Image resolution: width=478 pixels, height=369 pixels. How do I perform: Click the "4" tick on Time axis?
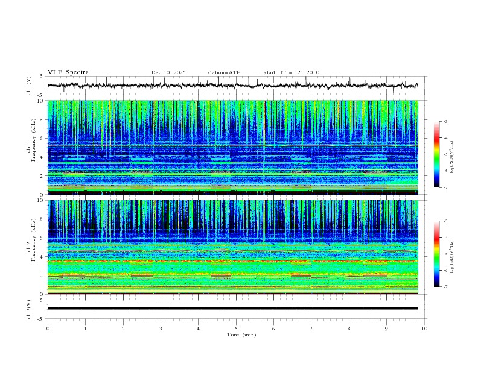coord(199,329)
